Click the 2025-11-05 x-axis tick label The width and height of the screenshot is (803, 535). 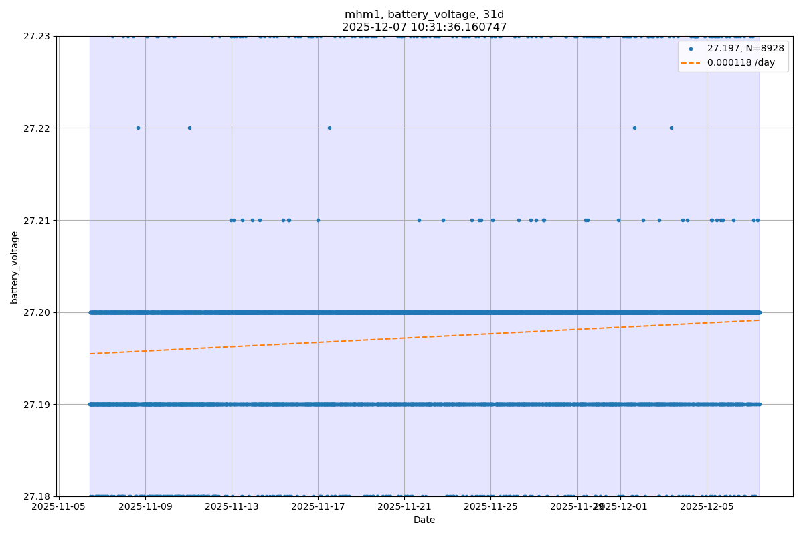tap(59, 507)
